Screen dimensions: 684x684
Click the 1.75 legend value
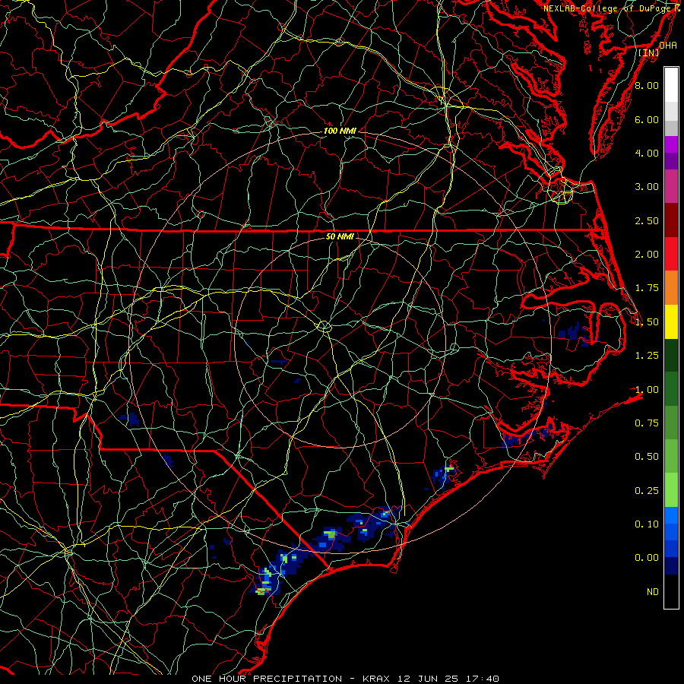tap(647, 288)
